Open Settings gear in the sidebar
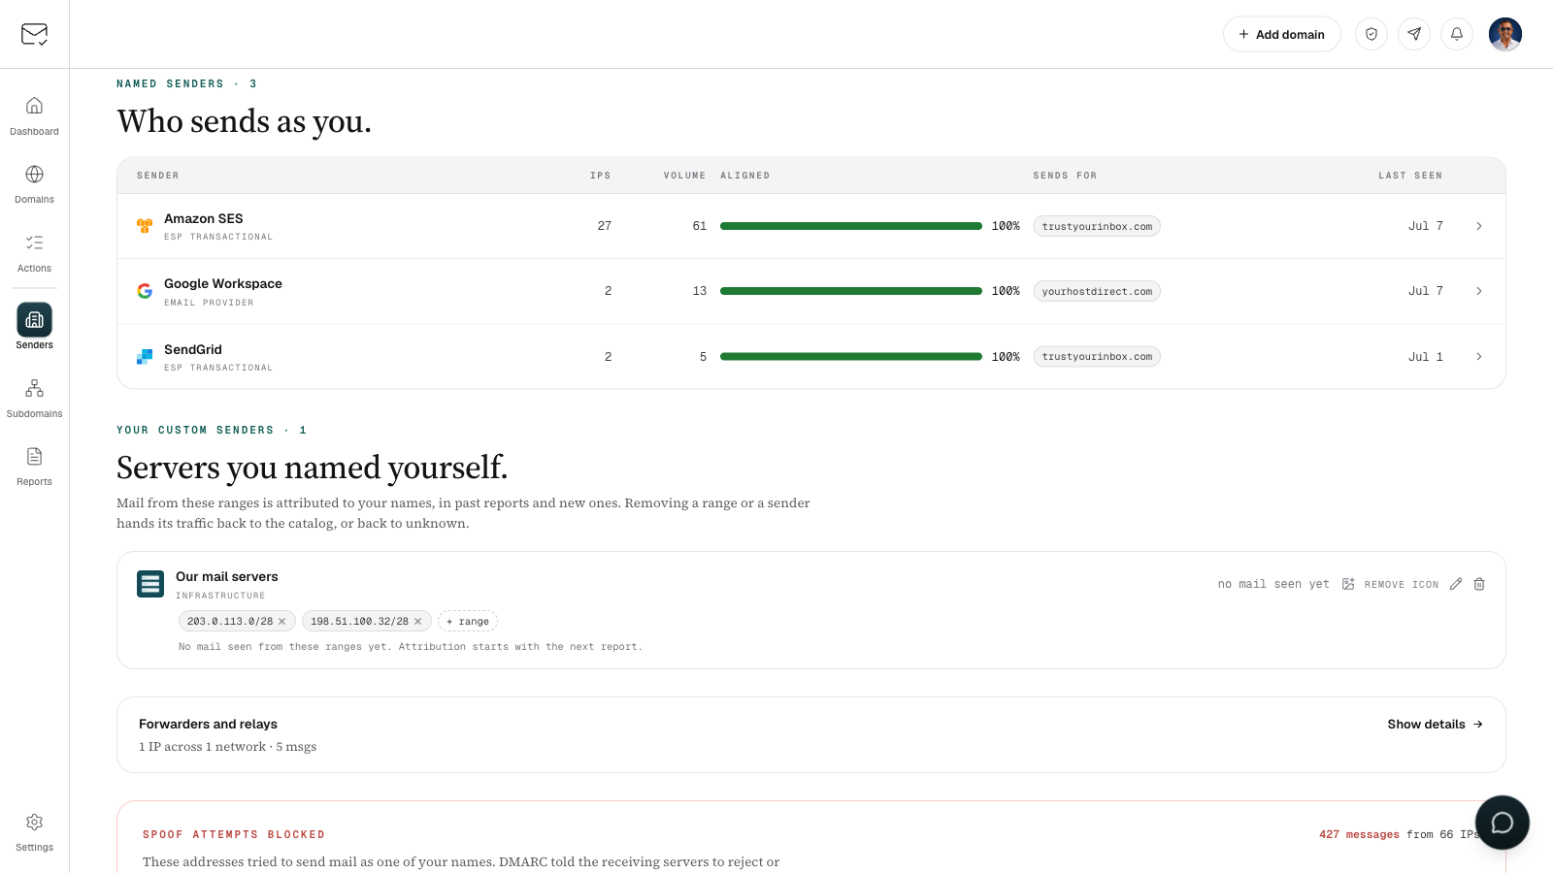Screen dimensions: 1553x873 tap(34, 832)
